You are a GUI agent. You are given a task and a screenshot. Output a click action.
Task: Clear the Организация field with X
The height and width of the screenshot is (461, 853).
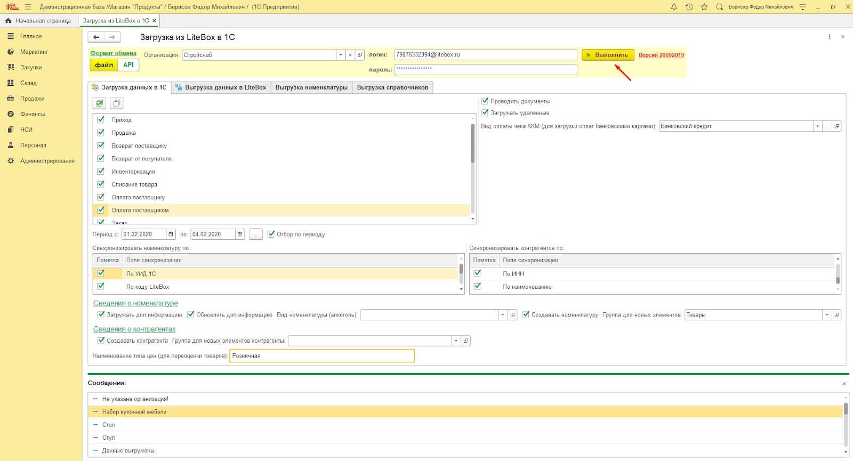(x=350, y=55)
